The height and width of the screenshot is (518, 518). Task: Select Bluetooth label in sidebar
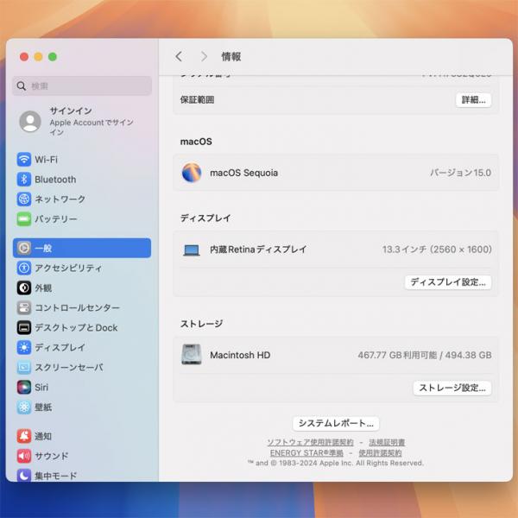[55, 180]
